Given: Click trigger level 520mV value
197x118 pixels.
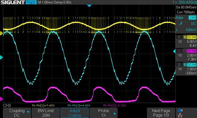Looking at the screenshot, I should (191, 30).
